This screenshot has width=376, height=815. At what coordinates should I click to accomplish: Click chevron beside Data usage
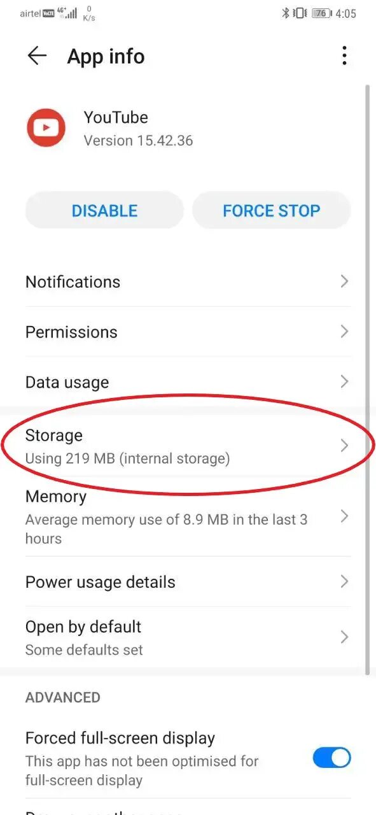click(x=344, y=382)
